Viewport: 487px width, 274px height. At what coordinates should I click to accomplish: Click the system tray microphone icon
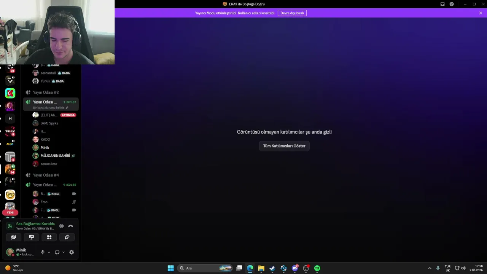click(x=438, y=268)
